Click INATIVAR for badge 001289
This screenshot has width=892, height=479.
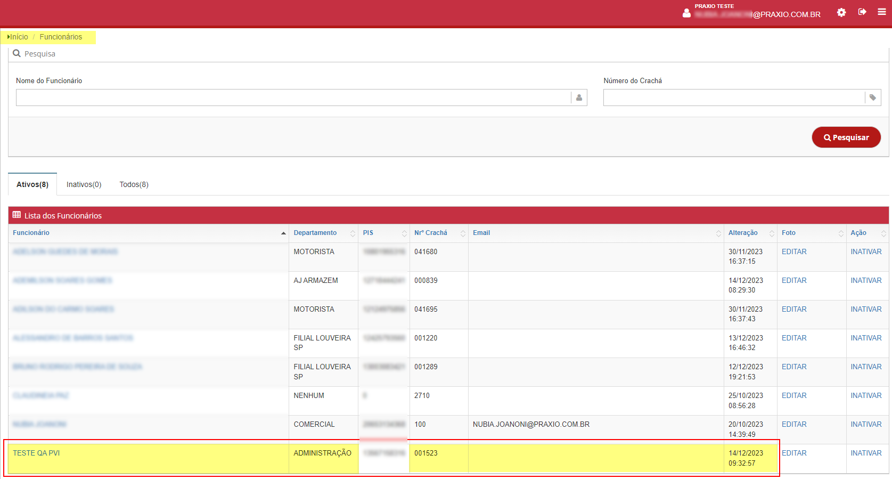pyautogui.click(x=866, y=367)
